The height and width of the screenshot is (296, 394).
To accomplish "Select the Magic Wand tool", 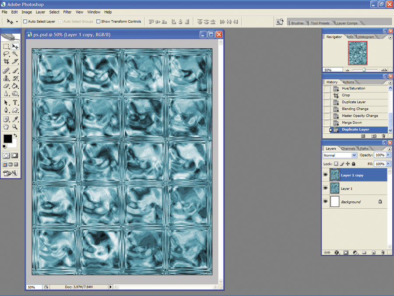I will tap(15, 53).
